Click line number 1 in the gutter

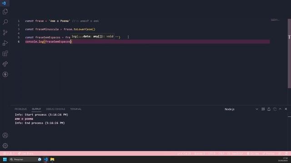[19, 21]
